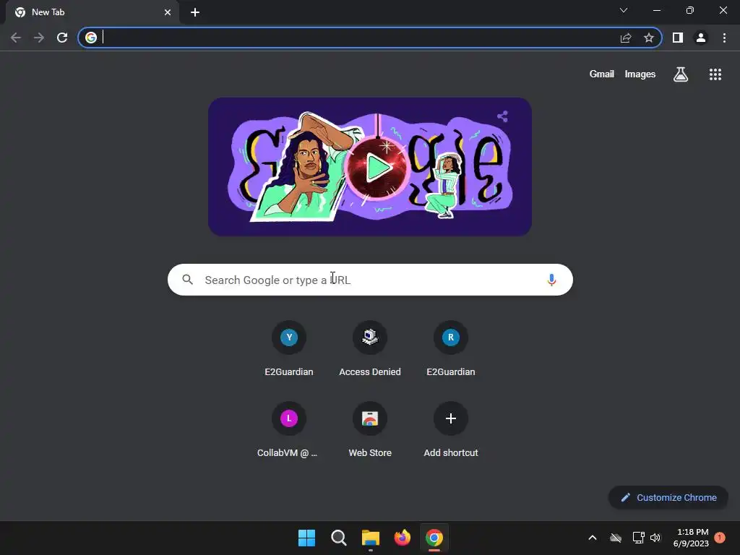740x555 pixels.
Task: Open the Chrome three-dot menu
Action: [x=724, y=38]
